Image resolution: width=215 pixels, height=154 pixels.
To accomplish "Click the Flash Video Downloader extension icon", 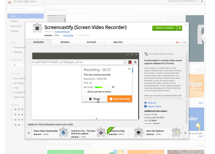I will 63,133.
